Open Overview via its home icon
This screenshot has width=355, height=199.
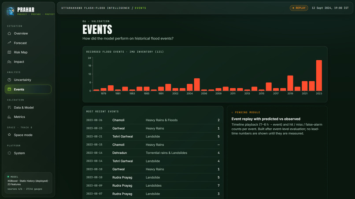9,33
